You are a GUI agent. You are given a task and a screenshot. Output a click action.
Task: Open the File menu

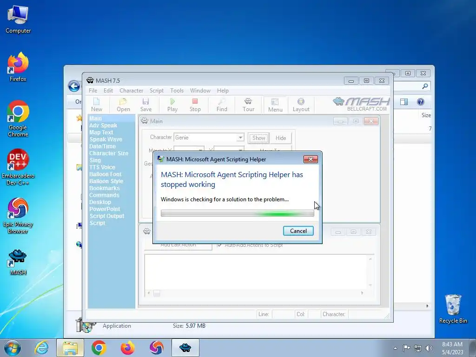coord(93,91)
